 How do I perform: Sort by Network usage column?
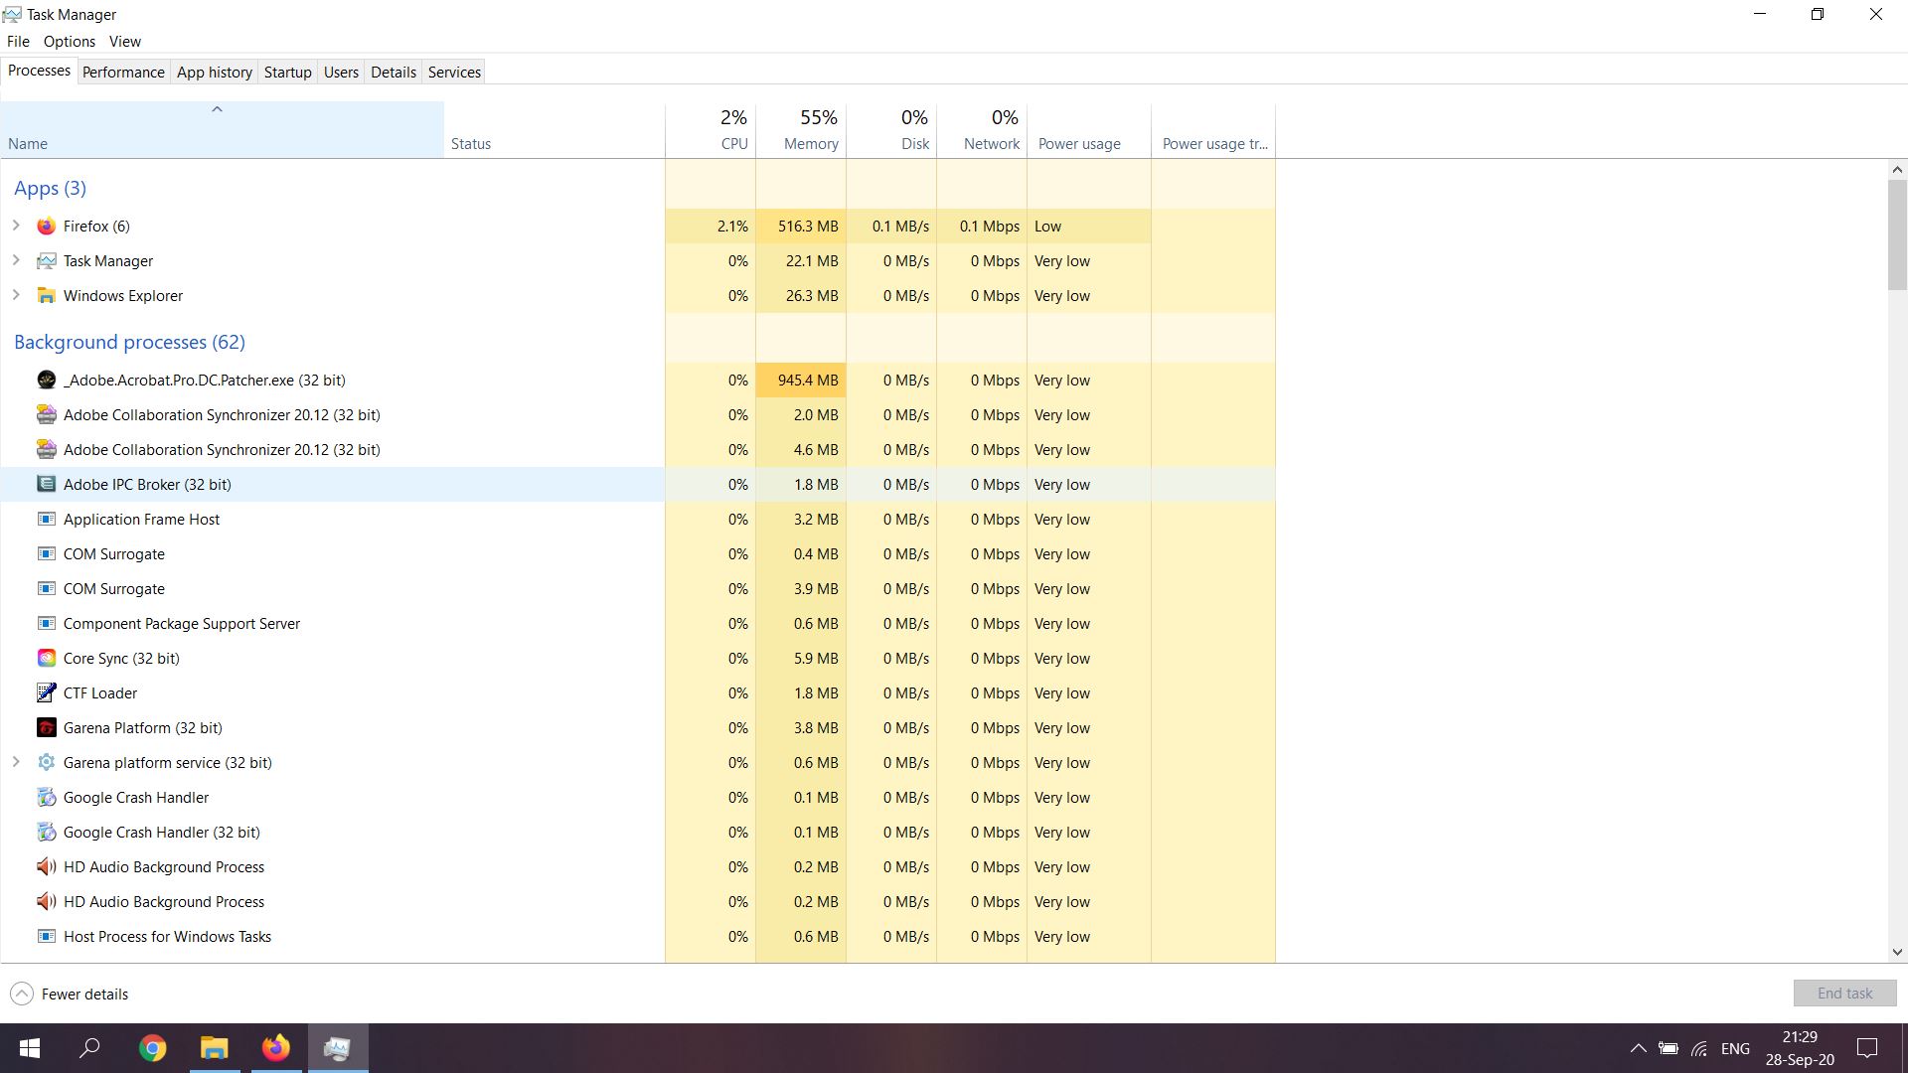point(982,130)
